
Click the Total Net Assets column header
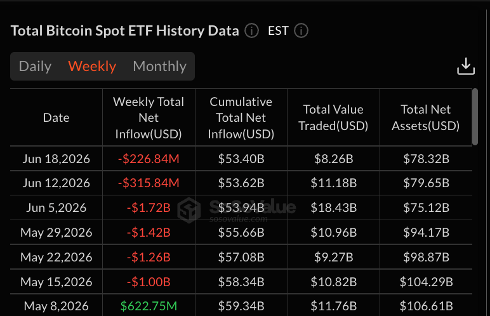[426, 117]
